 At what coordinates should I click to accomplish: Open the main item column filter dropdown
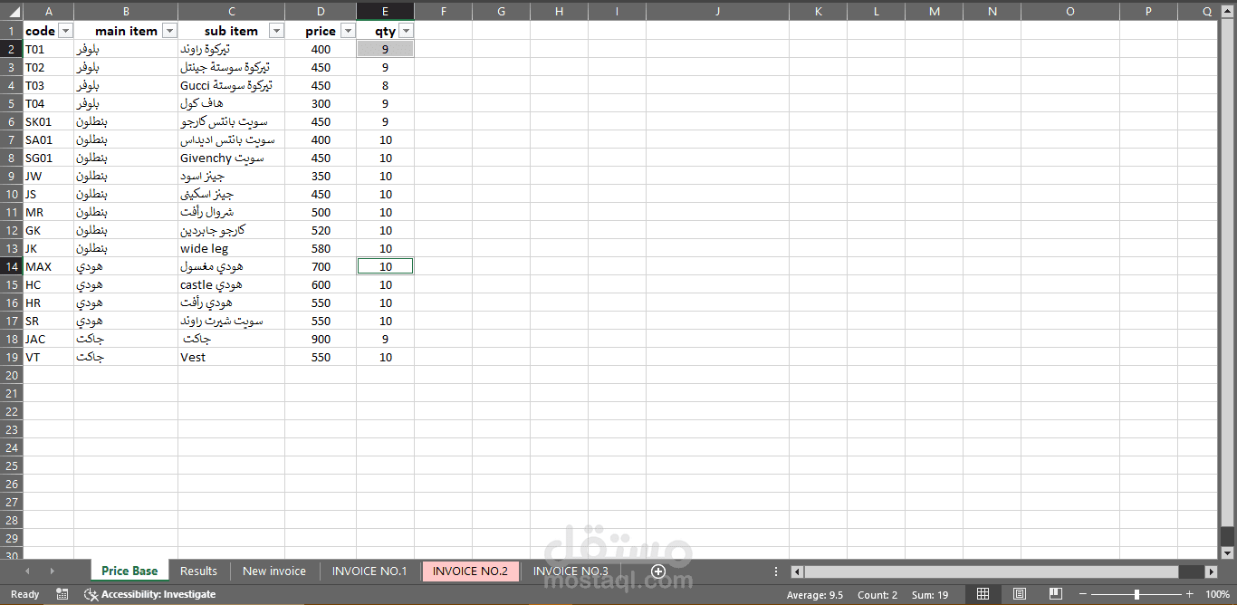tap(169, 31)
